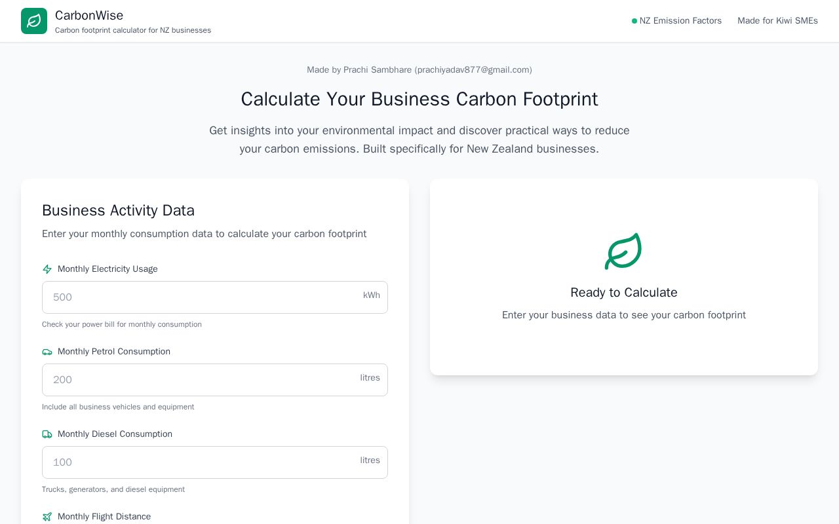Click the CarbonWise leaf logo icon
The height and width of the screenshot is (524, 839).
pos(34,21)
